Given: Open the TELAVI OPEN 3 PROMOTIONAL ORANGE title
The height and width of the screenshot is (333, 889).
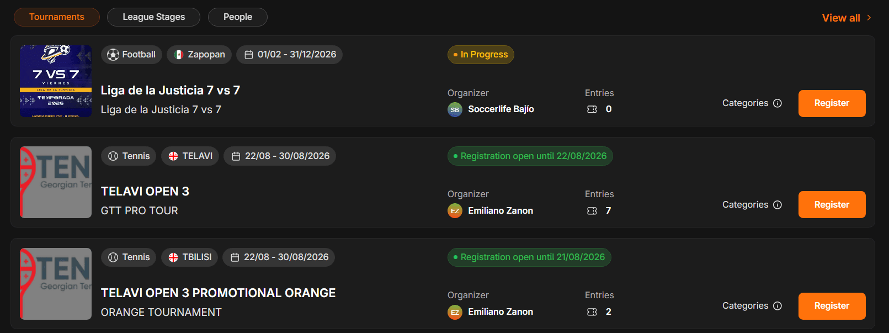Looking at the screenshot, I should point(219,293).
